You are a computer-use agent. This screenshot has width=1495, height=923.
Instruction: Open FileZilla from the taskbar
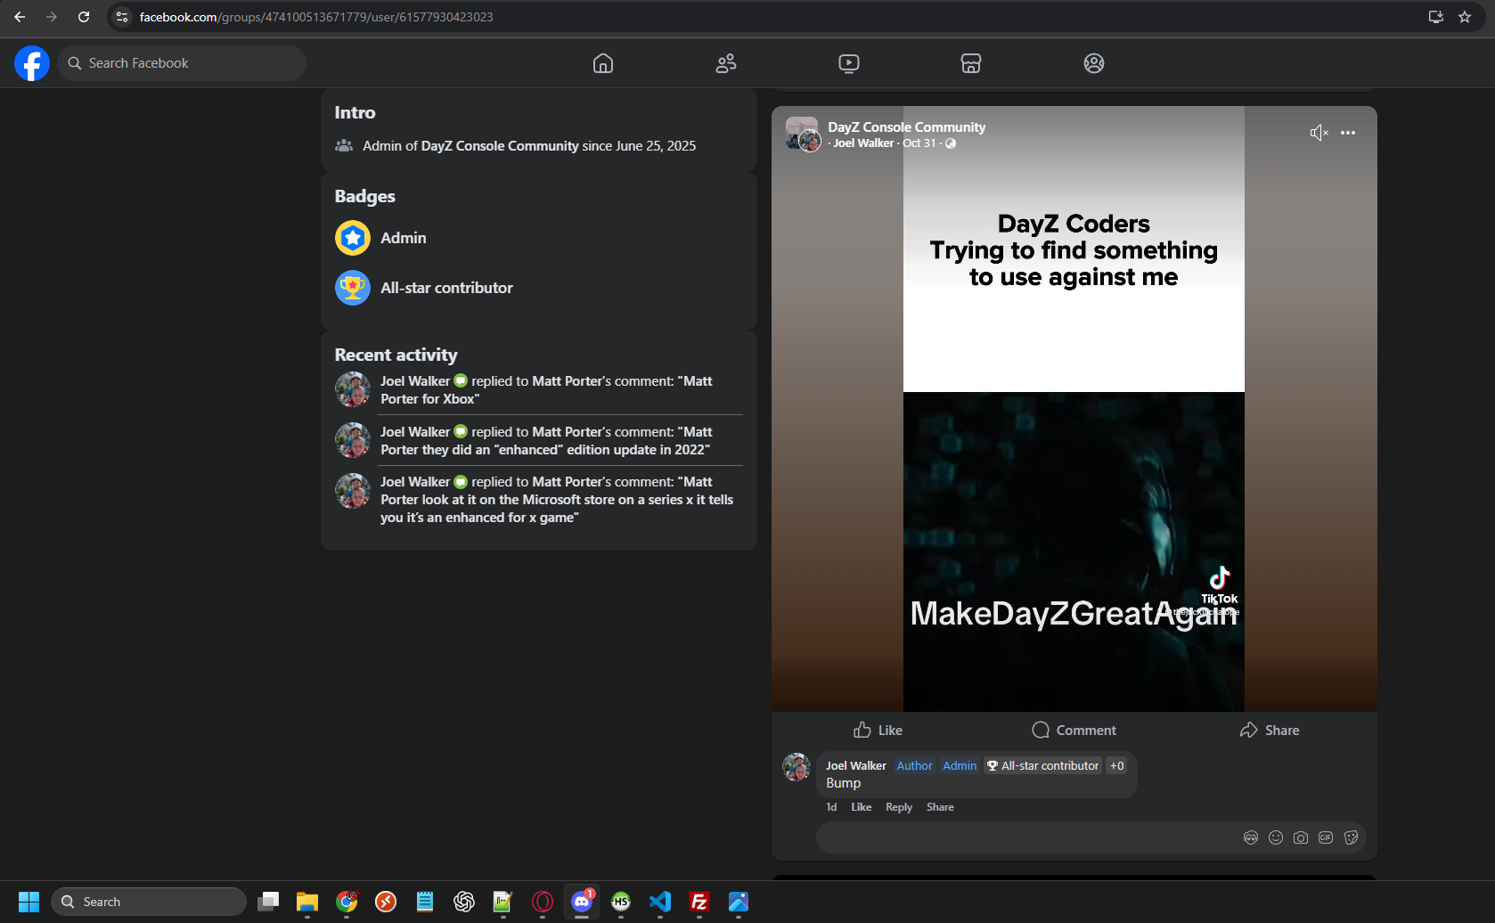699,902
